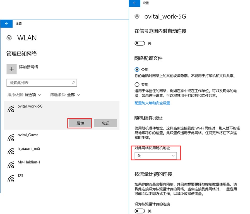Toggle auto-connect when in signal range
This screenshot has height=214, width=250.
(140, 43)
